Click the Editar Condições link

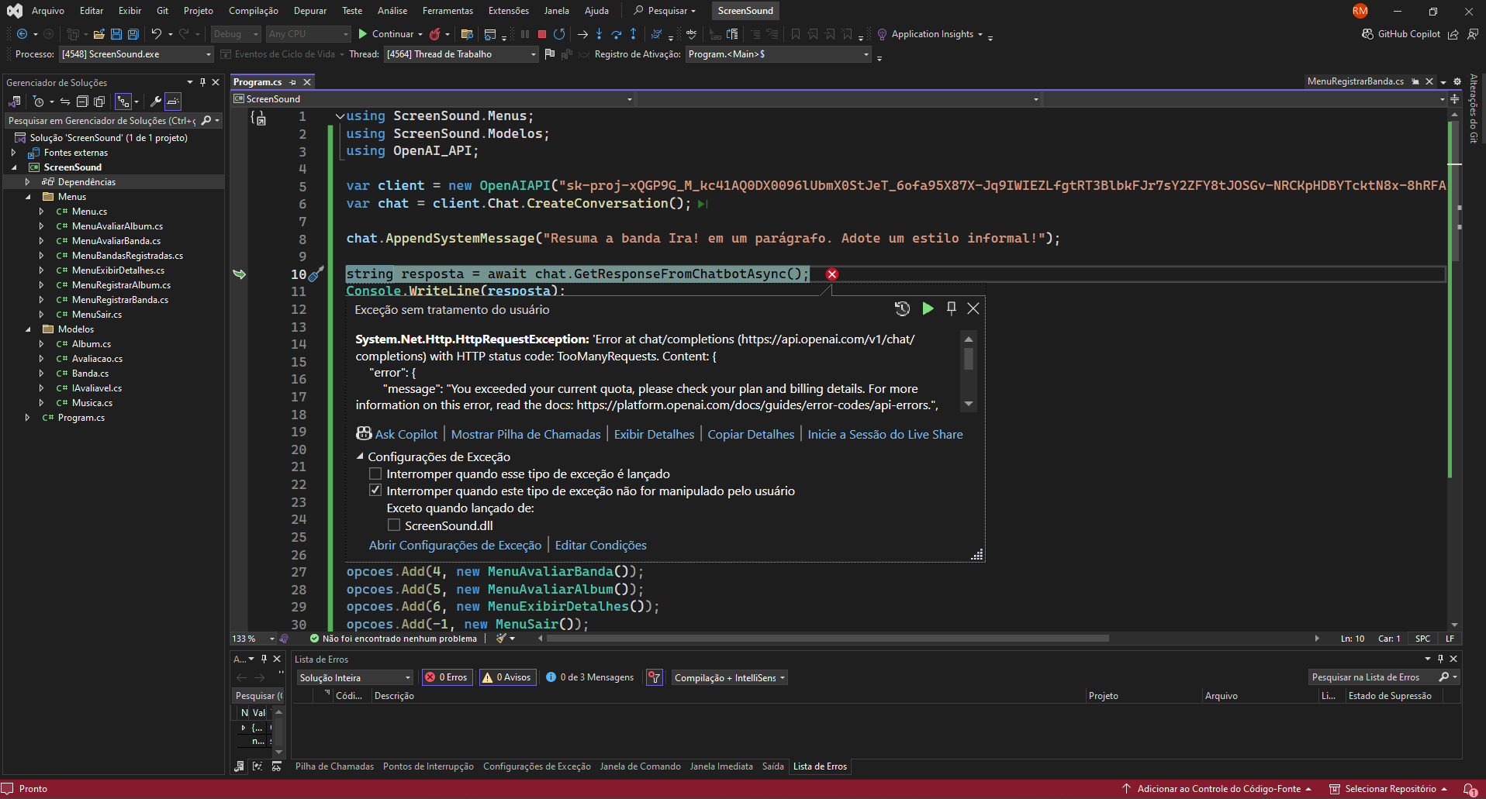(600, 545)
